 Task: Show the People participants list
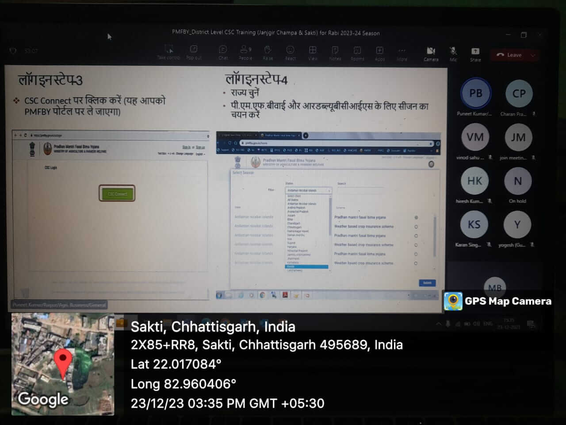pyautogui.click(x=245, y=52)
